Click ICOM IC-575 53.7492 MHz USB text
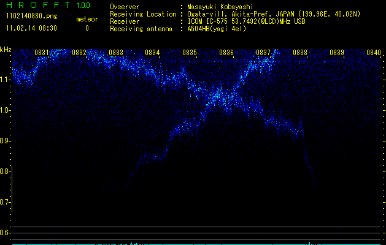 click(246, 21)
